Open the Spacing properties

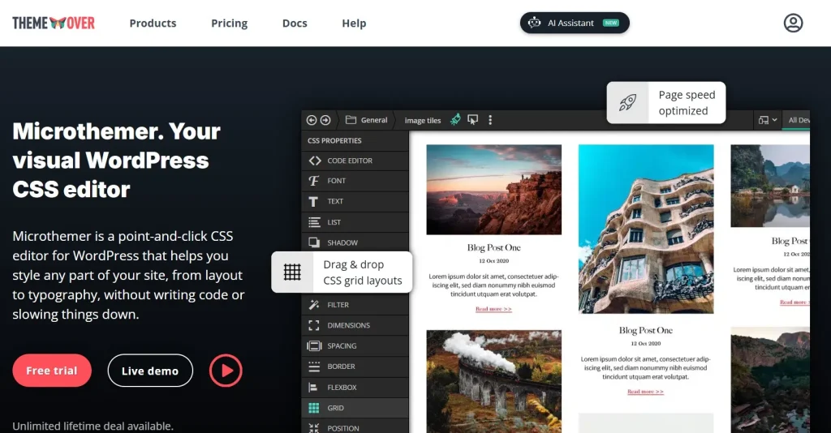tap(355, 346)
